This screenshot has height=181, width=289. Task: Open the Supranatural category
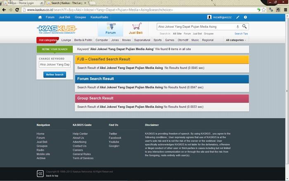coord(142,40)
